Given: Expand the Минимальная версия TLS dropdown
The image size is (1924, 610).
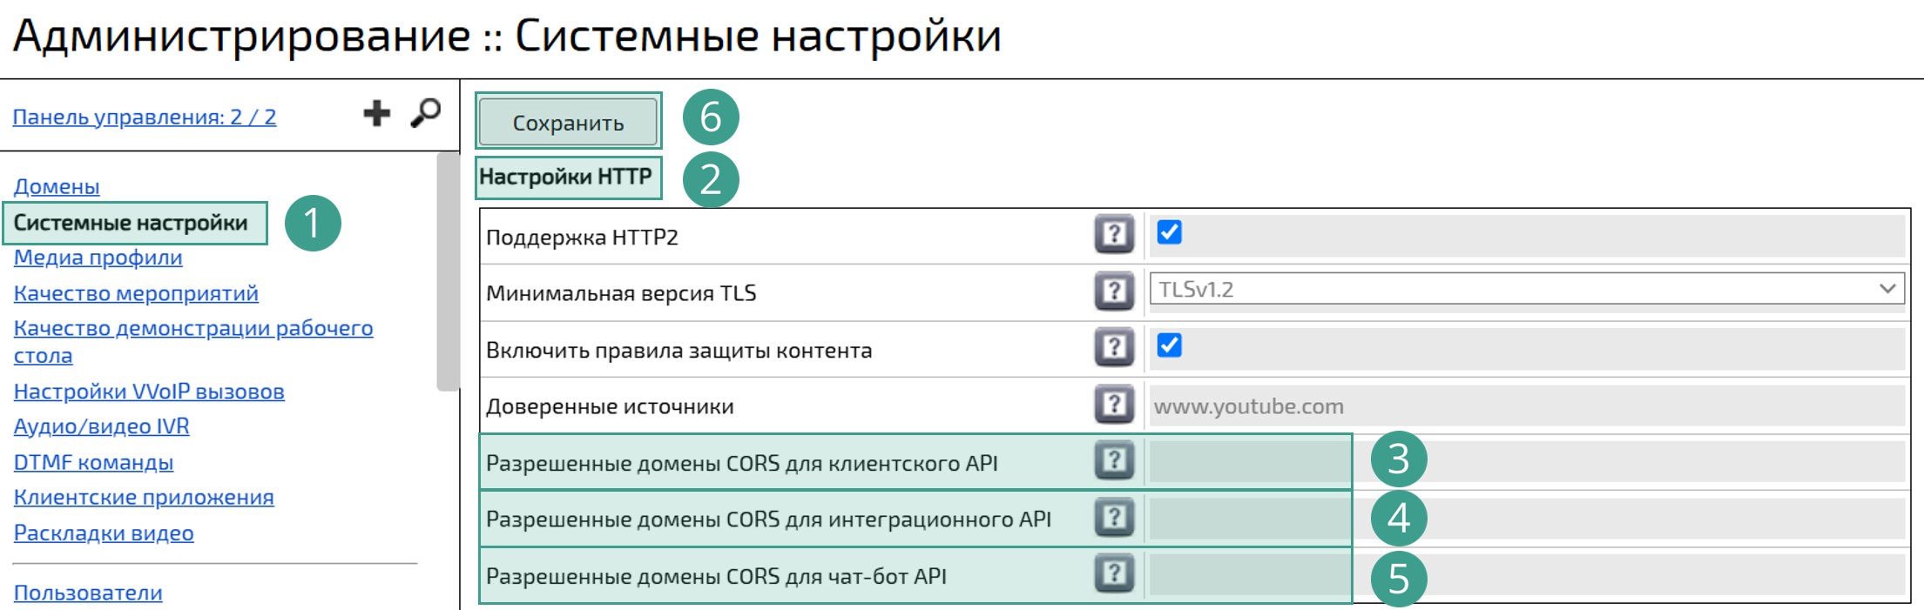Looking at the screenshot, I should pos(1527,289).
